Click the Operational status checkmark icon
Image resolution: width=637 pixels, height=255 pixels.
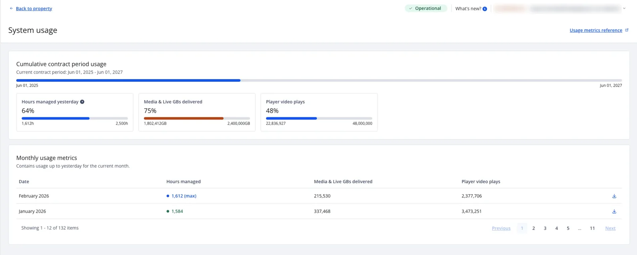tap(410, 8)
